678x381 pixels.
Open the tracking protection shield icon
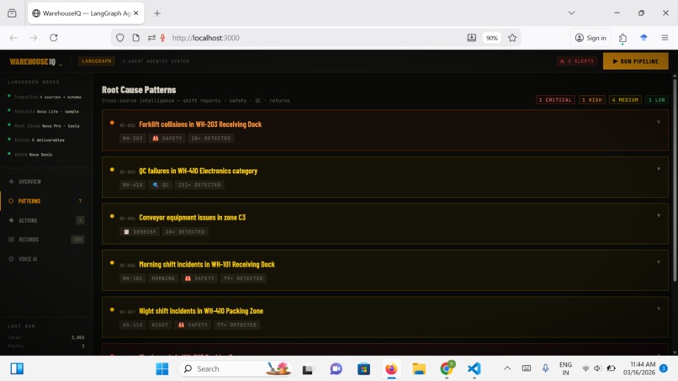coord(119,38)
